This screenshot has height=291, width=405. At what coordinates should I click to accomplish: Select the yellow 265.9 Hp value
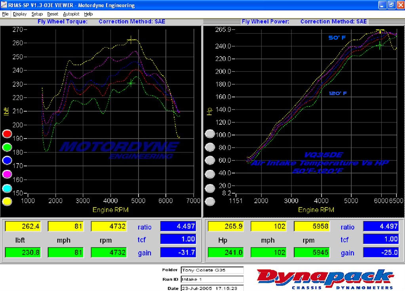click(x=226, y=226)
